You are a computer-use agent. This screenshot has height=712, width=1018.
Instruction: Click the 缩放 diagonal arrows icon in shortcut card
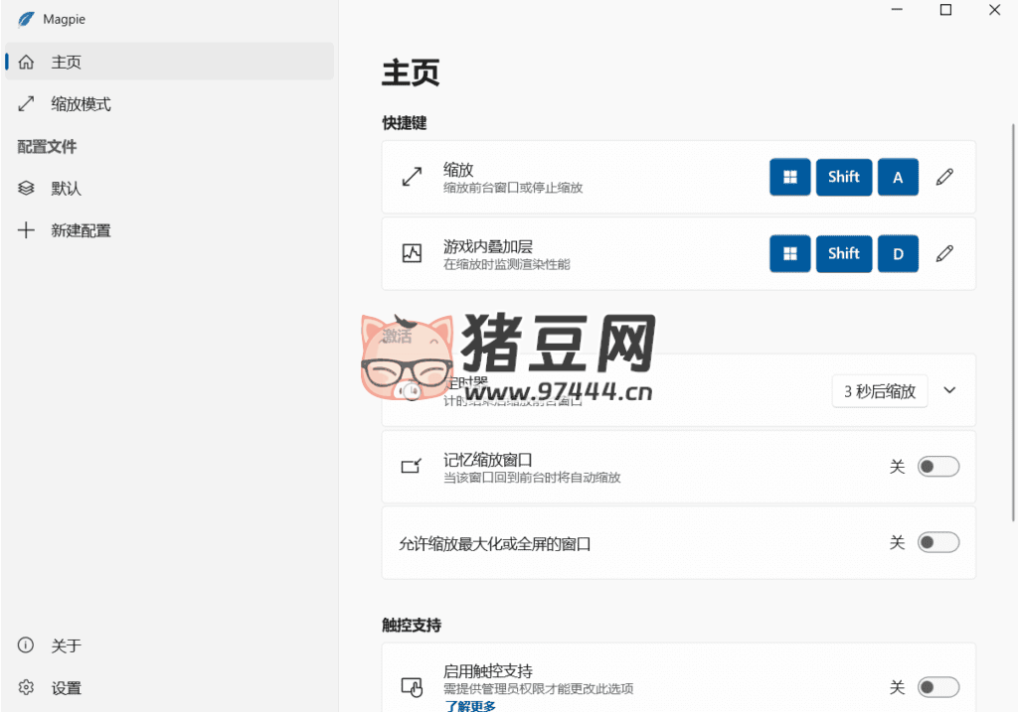click(412, 177)
